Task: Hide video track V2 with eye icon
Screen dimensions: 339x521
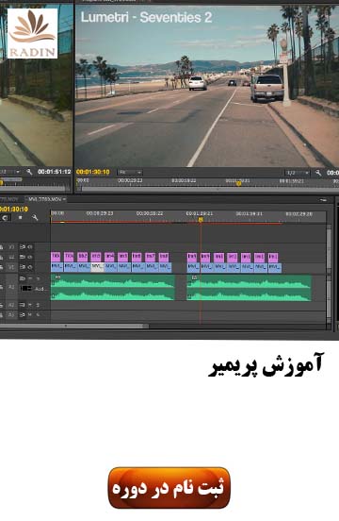Action: [30, 257]
